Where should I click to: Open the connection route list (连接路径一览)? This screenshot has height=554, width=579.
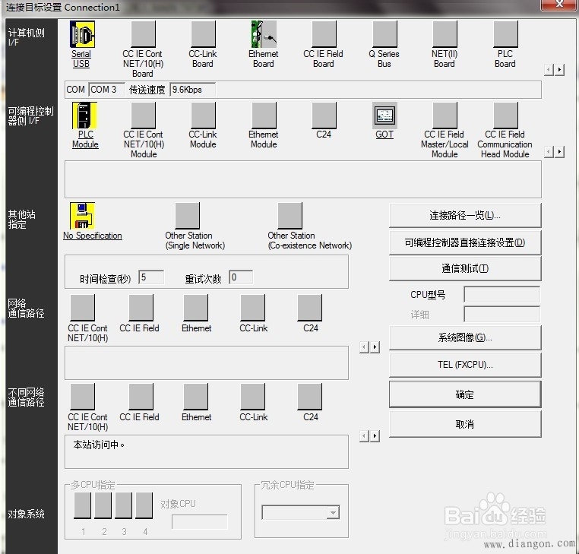click(x=465, y=216)
